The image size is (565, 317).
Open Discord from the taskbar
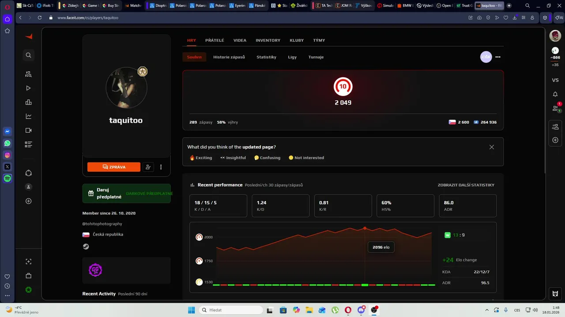[361, 310]
